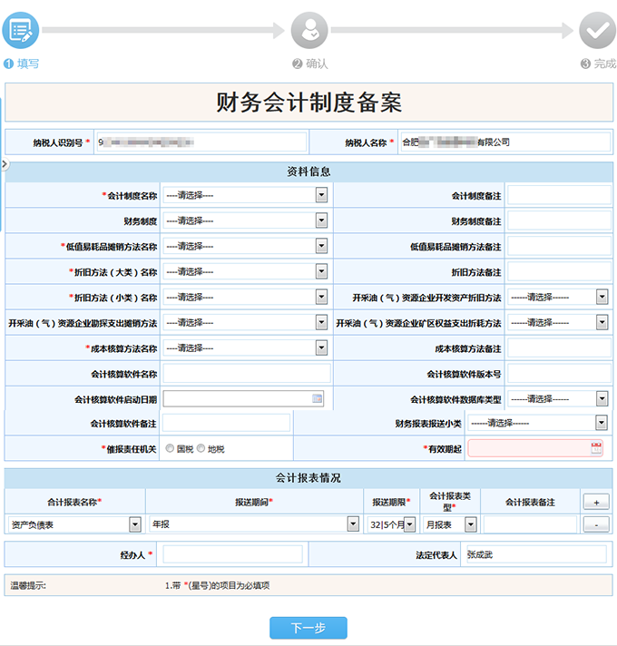Click the plus button to add report row
The image size is (617, 646).
coord(595,502)
